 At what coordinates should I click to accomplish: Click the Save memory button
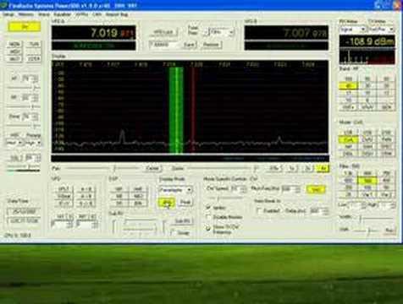[189, 45]
